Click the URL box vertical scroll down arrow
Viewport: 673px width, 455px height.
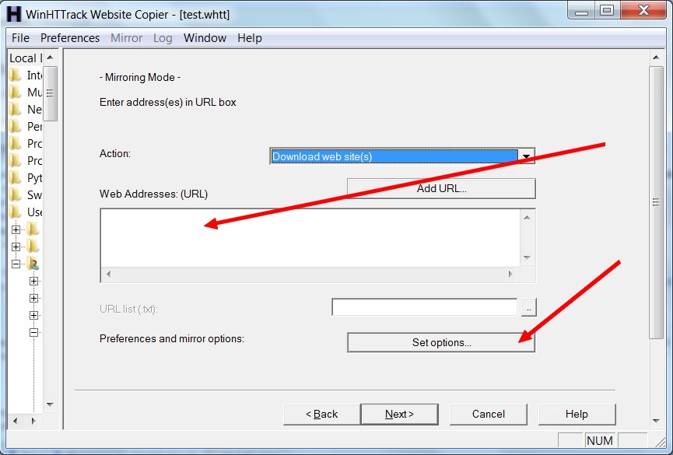coord(527,257)
